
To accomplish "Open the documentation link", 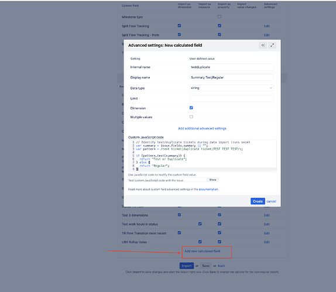I will pyautogui.click(x=208, y=190).
